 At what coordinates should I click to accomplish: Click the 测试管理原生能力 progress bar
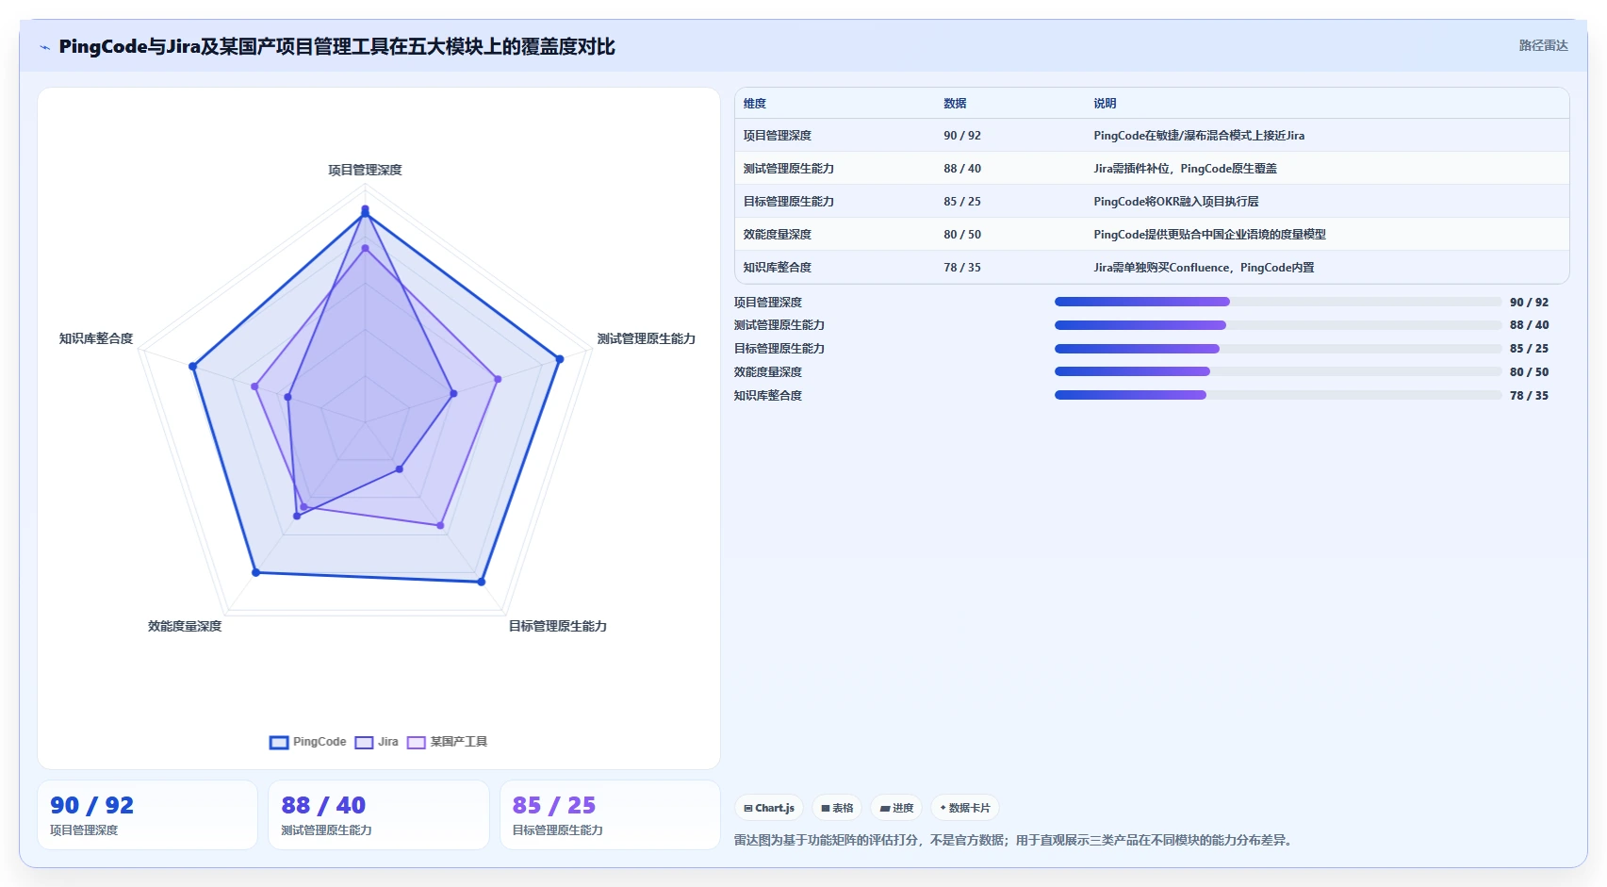pos(1277,325)
